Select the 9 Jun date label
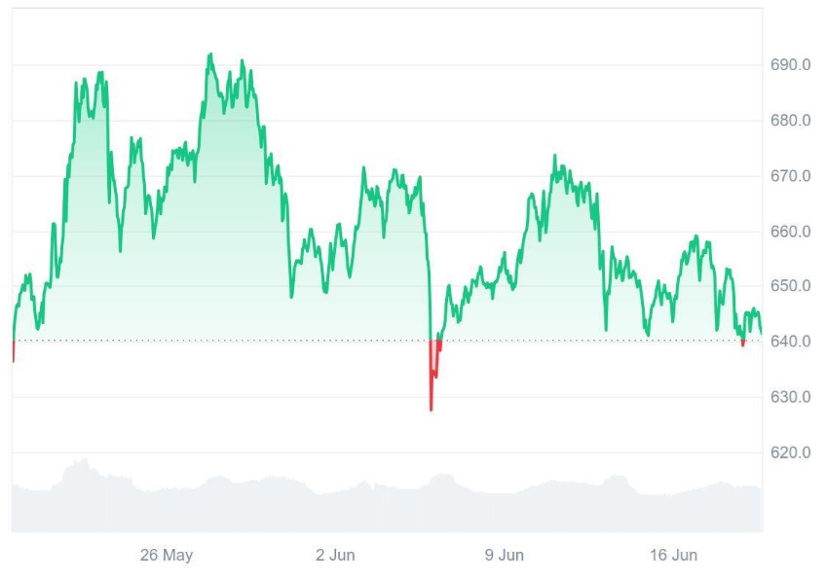 click(x=504, y=556)
